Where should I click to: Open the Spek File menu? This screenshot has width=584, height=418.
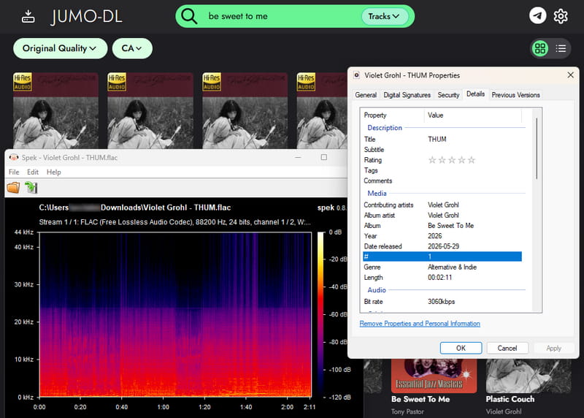(x=14, y=172)
